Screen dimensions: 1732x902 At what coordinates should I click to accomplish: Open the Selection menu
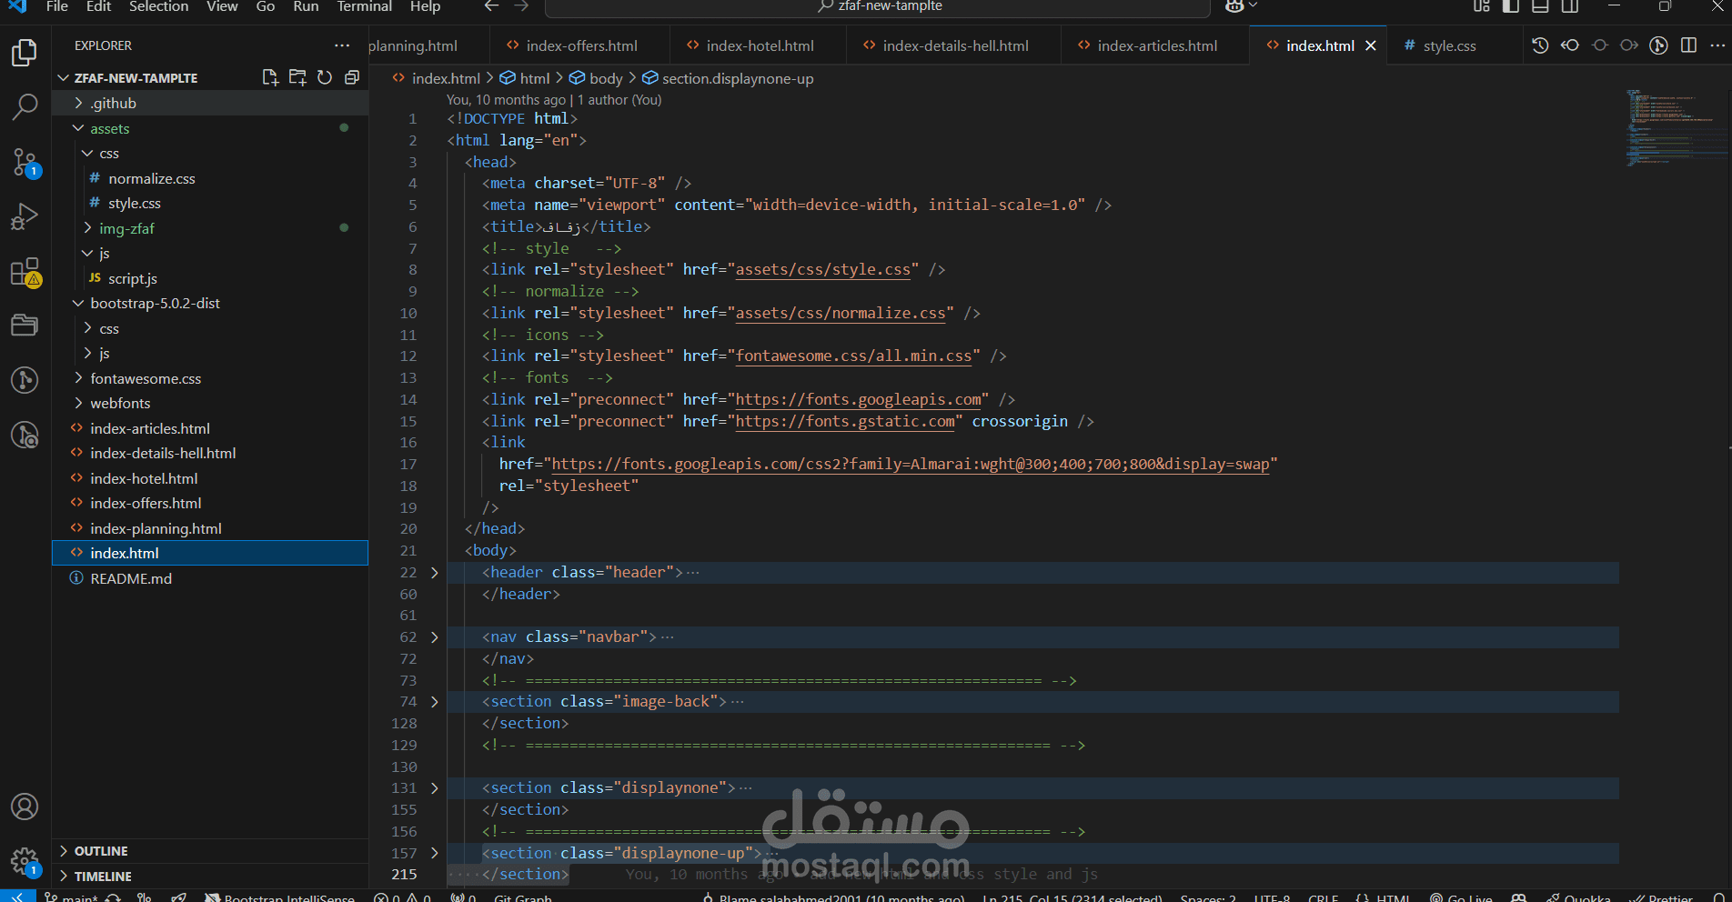click(x=158, y=6)
